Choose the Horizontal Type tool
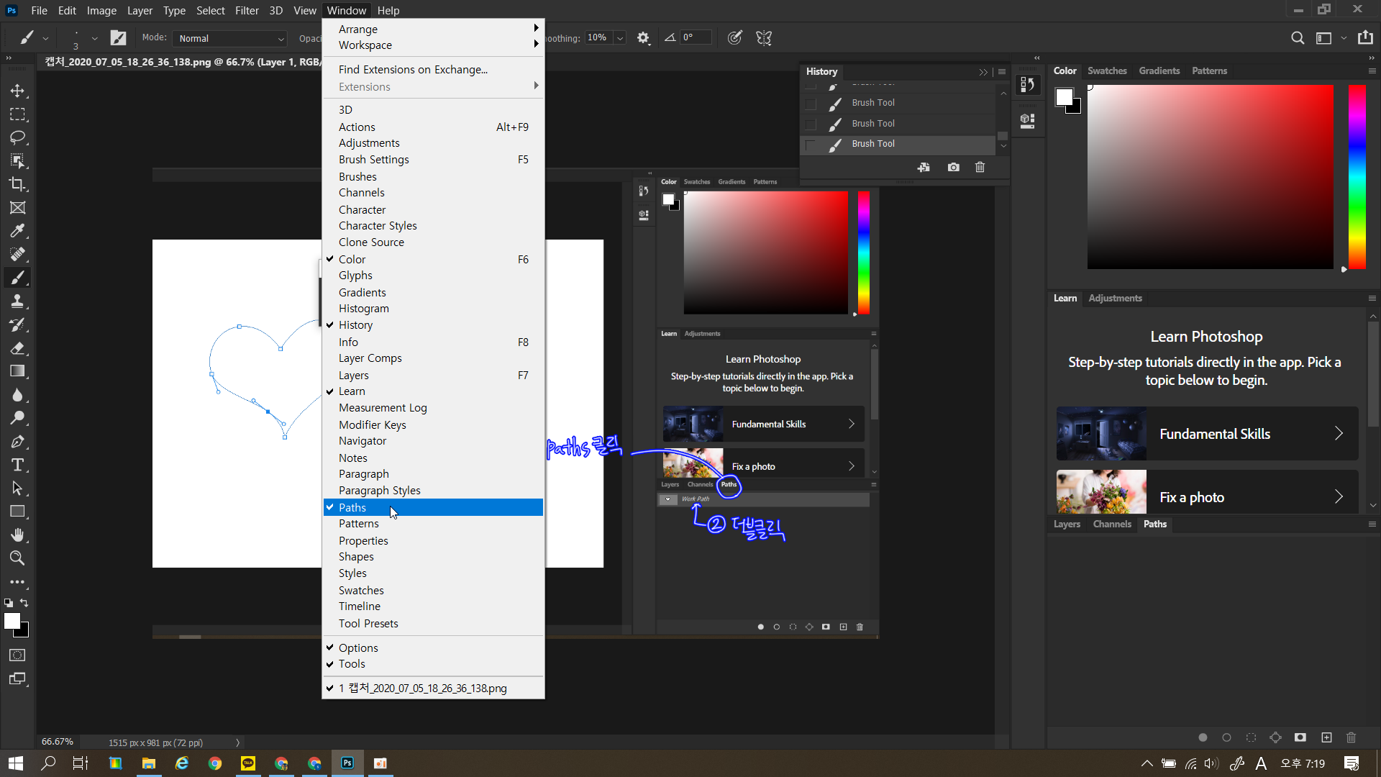The image size is (1381, 777). point(17,465)
